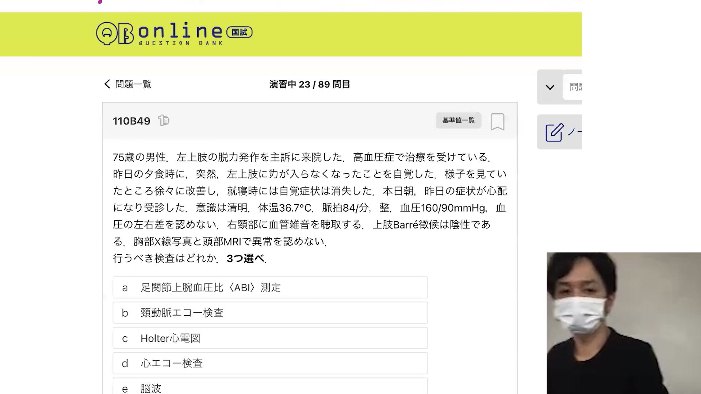Viewport: 701px width, 394px height.
Task: Click the 1周 lap counter icon
Action: (163, 120)
